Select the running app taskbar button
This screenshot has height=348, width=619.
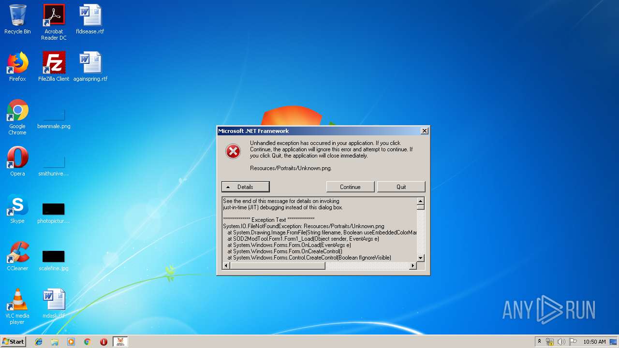coord(120,342)
